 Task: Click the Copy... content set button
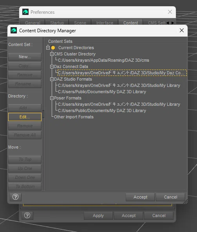pos(25,66)
